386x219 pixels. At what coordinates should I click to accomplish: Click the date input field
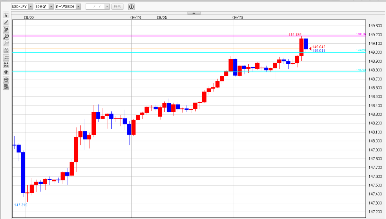tap(95, 6)
